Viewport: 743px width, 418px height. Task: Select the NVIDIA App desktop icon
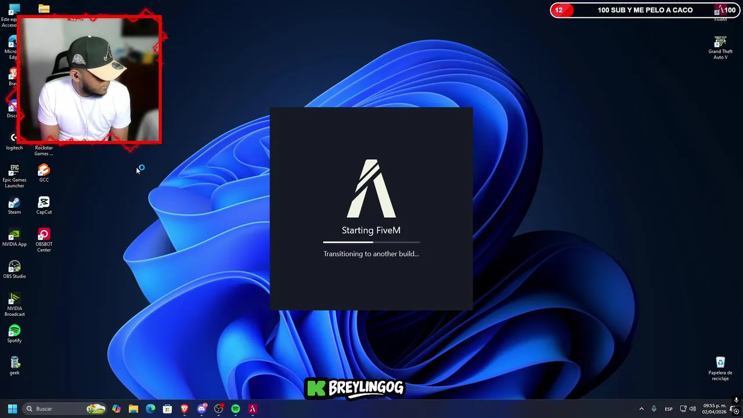coord(15,237)
